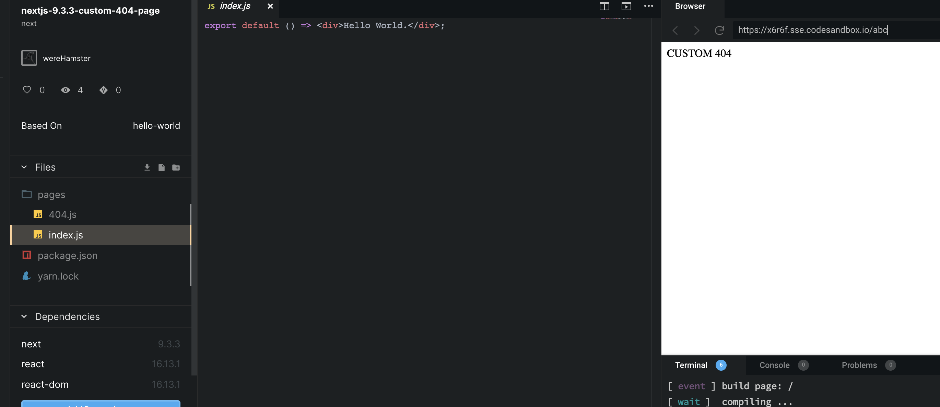
Task: Create a new folder with the folder-plus icon
Action: pyautogui.click(x=176, y=167)
